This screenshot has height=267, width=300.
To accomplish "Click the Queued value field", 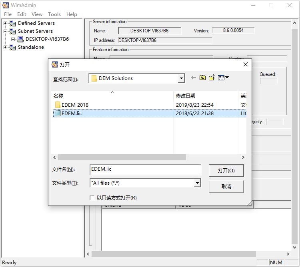I will pyautogui.click(x=268, y=81).
